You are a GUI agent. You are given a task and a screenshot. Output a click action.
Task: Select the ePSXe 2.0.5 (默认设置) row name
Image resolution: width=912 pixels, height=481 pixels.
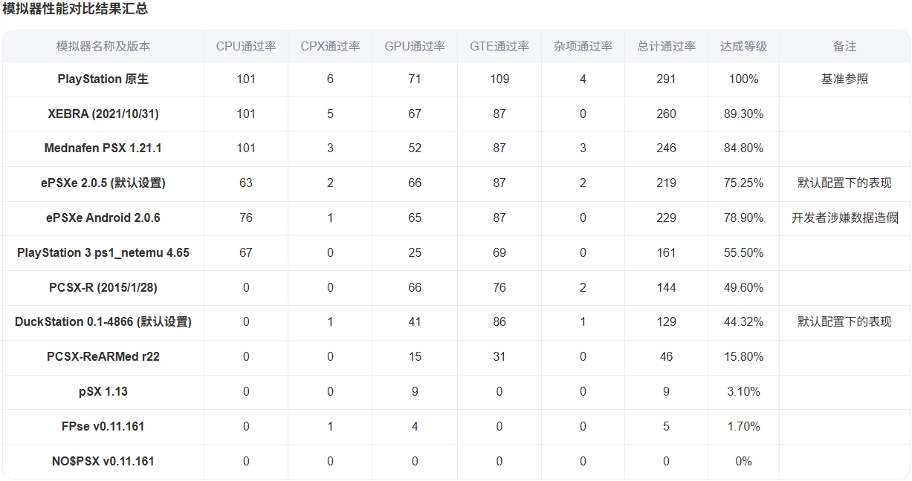(103, 183)
